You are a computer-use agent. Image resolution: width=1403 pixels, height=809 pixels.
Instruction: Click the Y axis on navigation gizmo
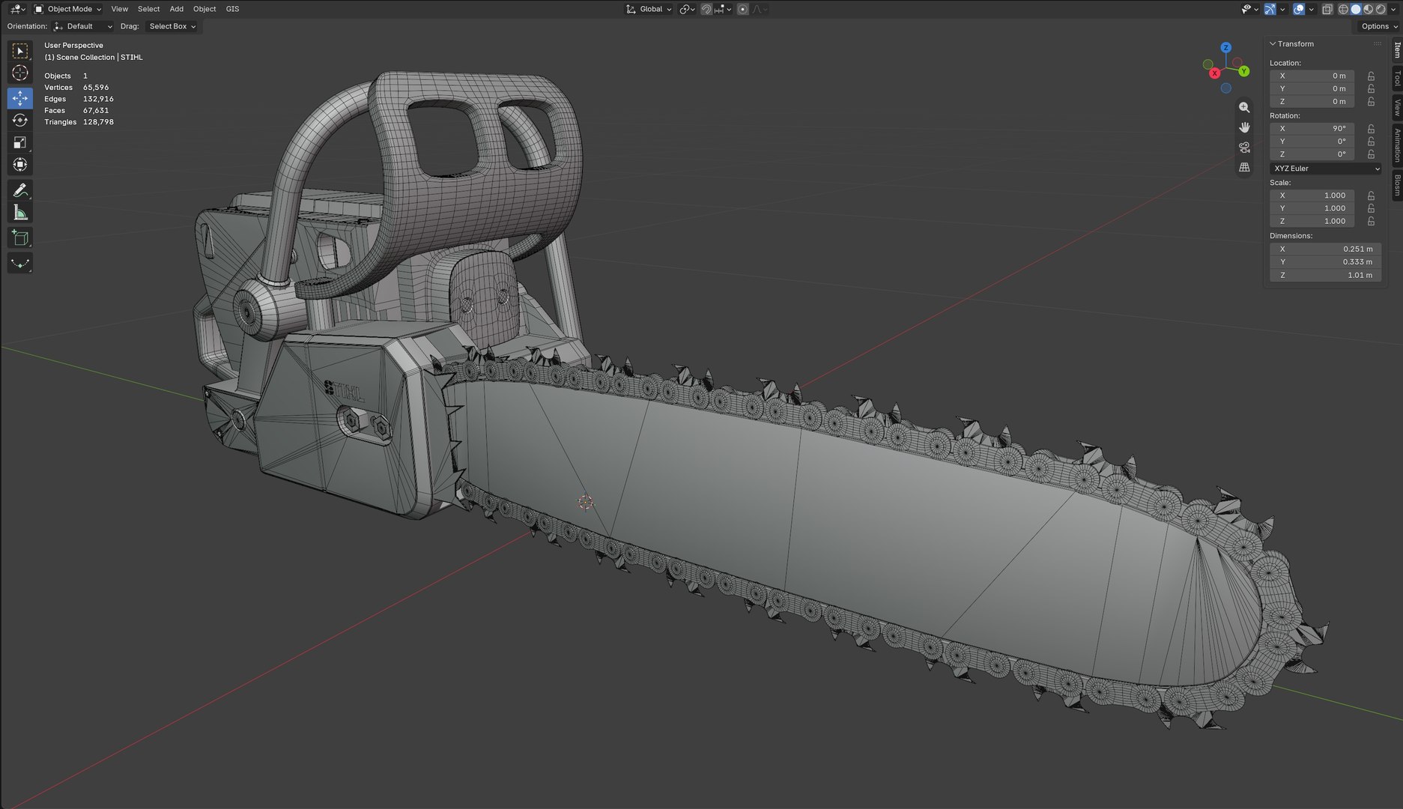tap(1243, 71)
